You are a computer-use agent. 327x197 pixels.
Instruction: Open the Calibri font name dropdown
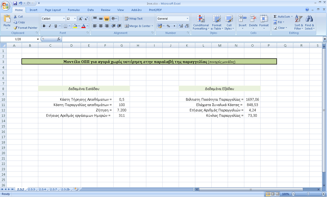[64, 19]
